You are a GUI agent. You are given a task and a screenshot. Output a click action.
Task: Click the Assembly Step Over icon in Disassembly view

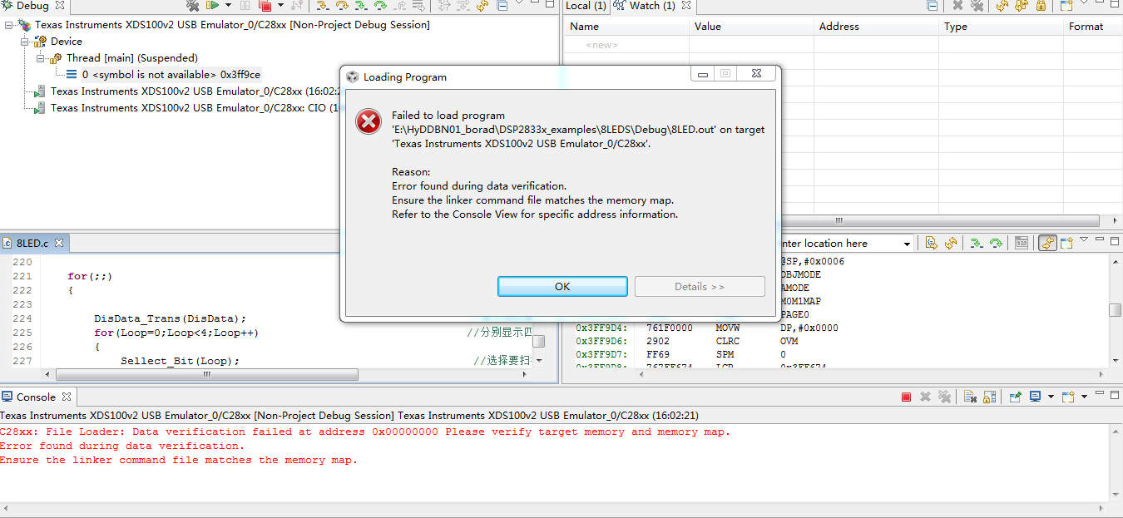pos(997,243)
